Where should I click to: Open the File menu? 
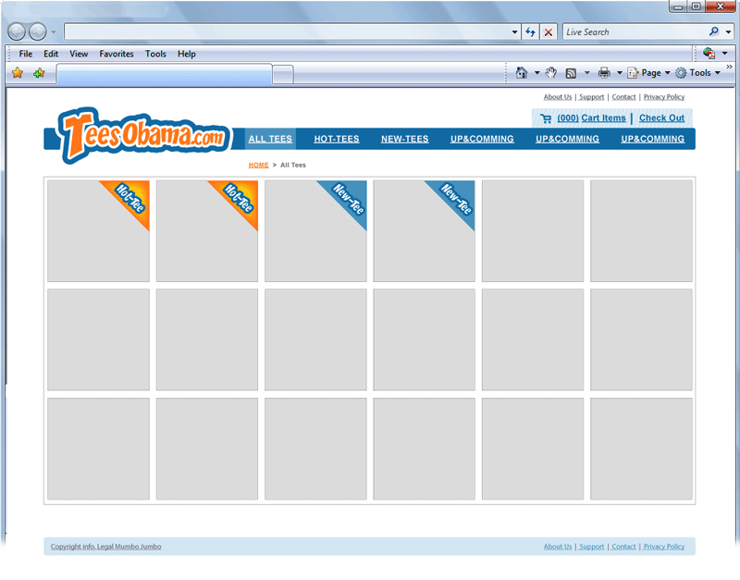26,54
